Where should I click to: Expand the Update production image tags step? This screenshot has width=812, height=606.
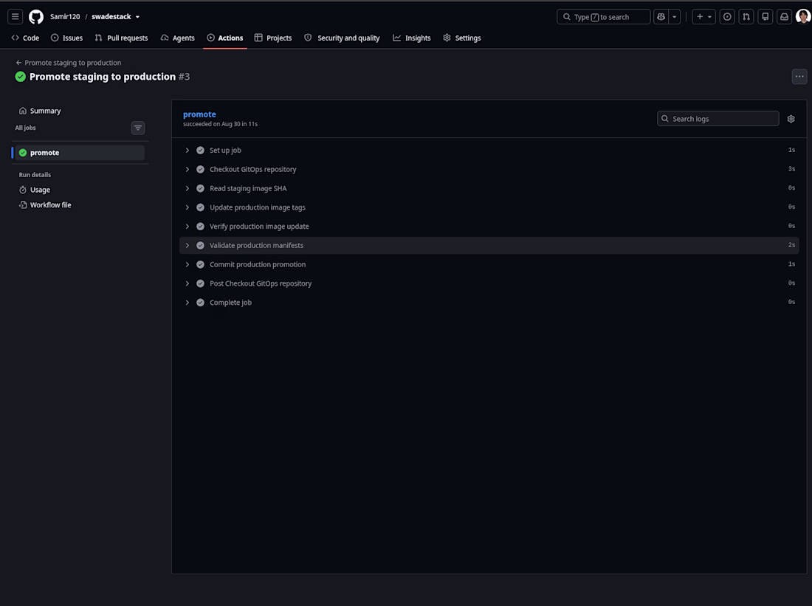tap(489, 207)
